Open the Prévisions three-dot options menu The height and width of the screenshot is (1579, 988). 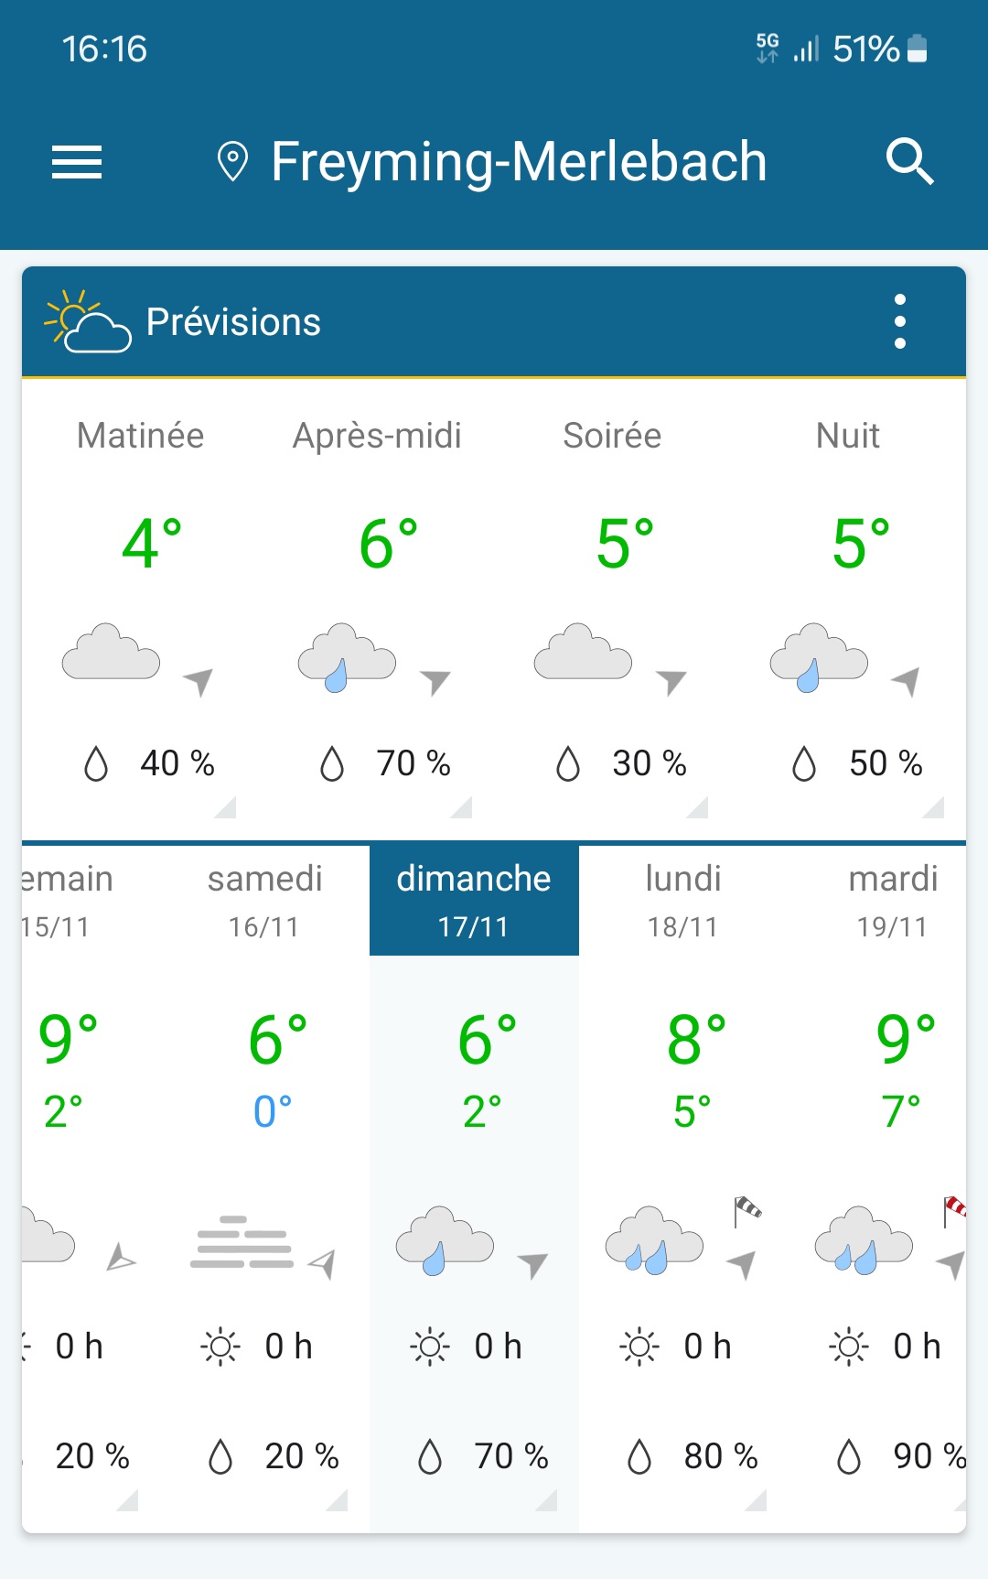click(x=900, y=321)
